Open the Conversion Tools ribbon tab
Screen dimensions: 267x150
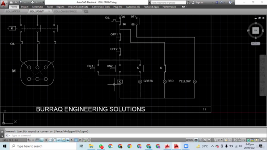[101, 7]
